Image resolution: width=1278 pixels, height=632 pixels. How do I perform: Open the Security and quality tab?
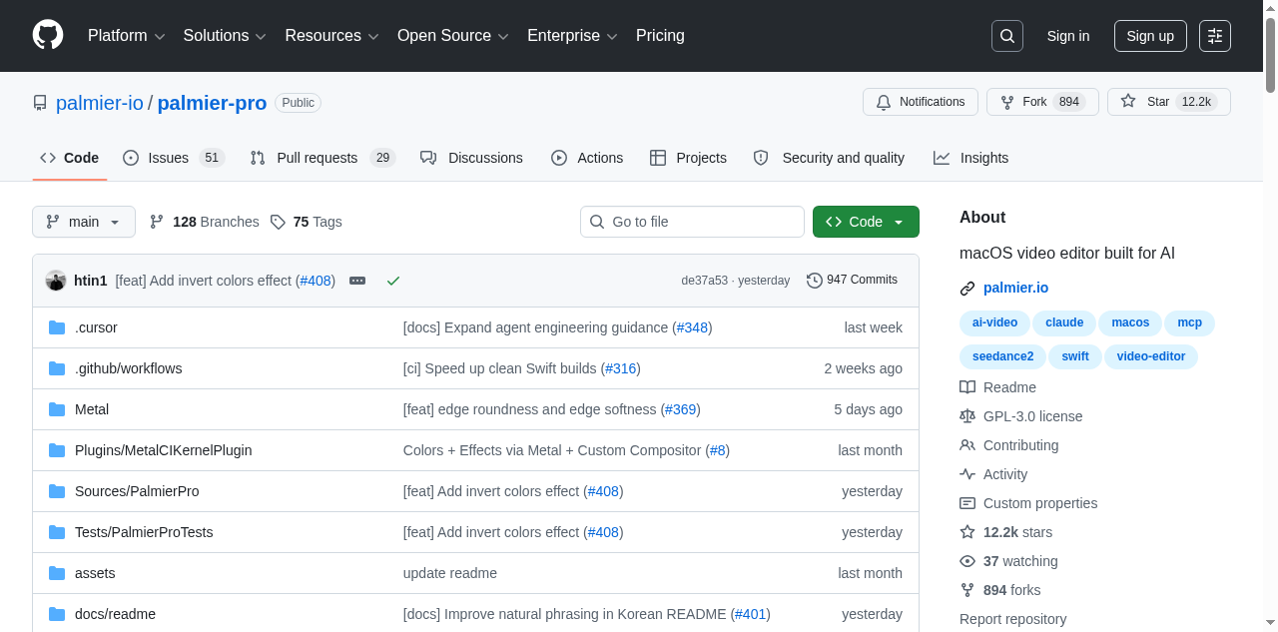click(x=829, y=158)
